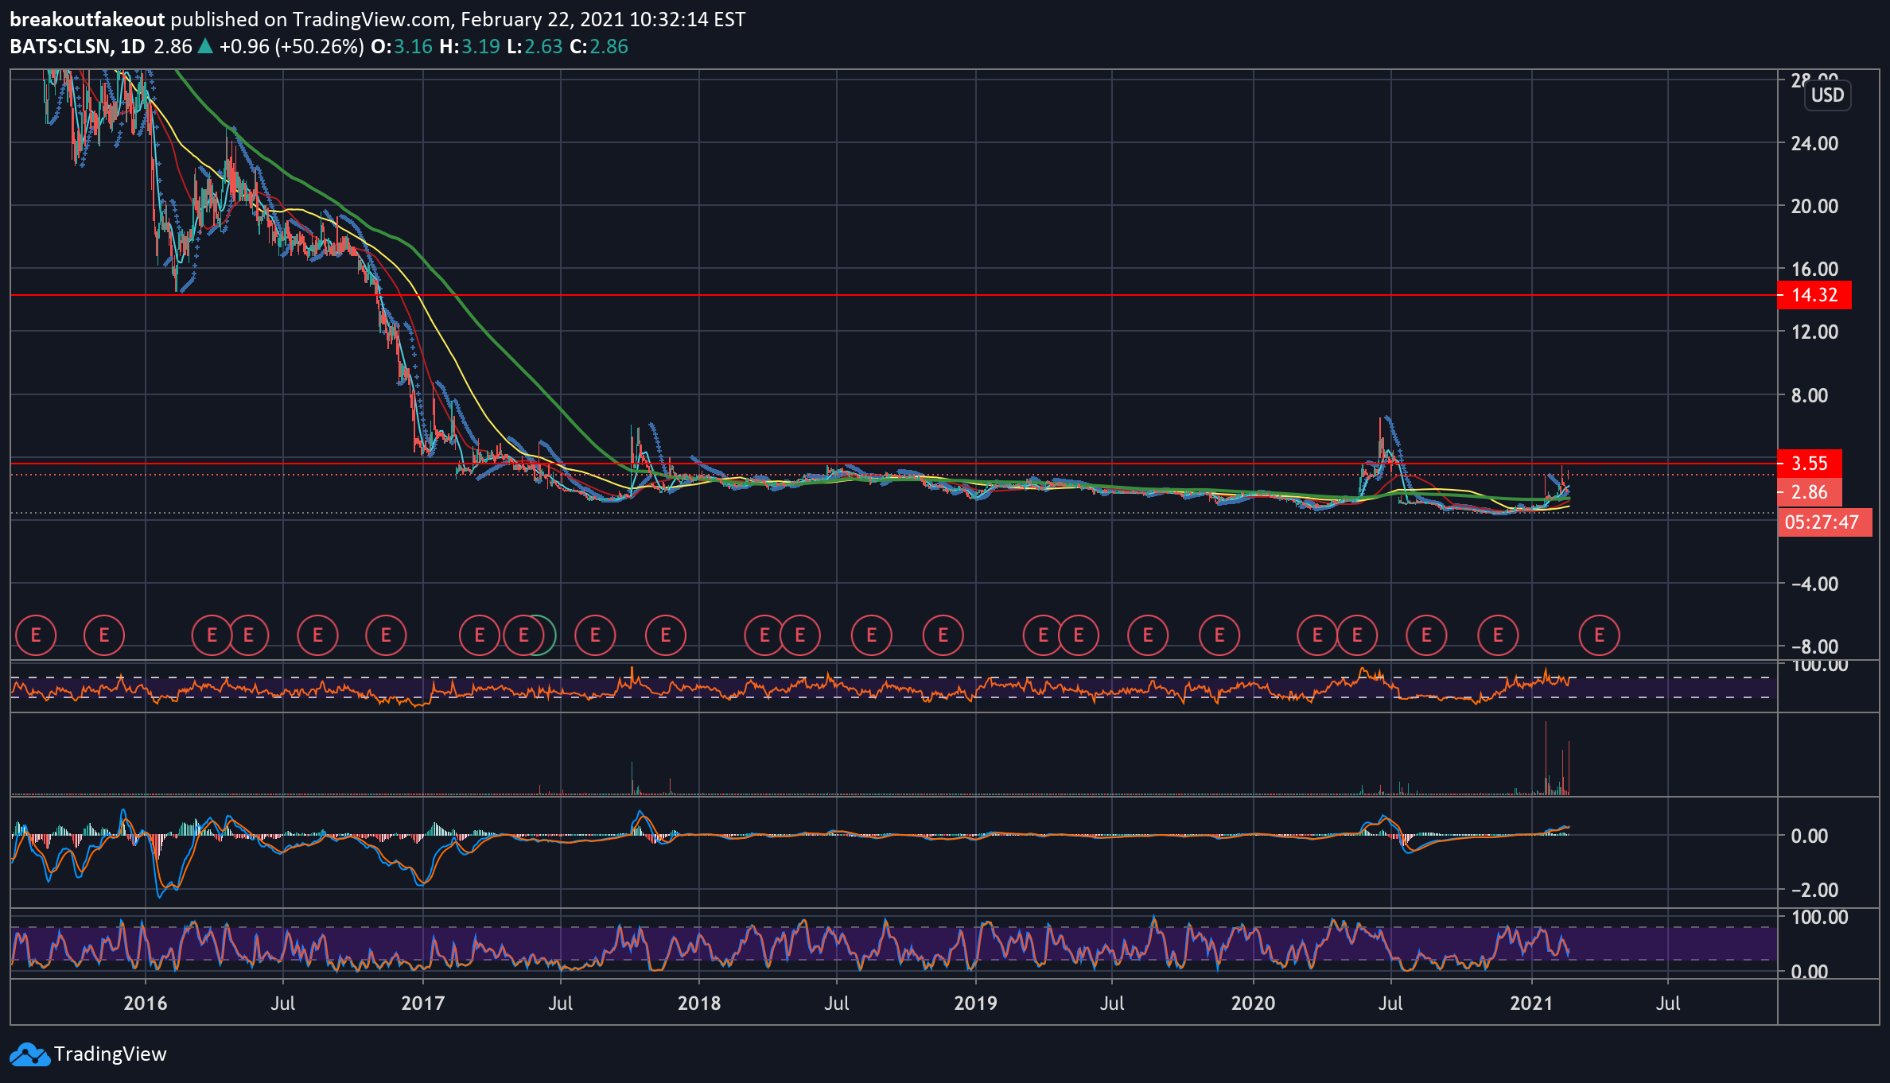Click the 20.00 price scale label
This screenshot has width=1890, height=1083.
tap(1814, 206)
